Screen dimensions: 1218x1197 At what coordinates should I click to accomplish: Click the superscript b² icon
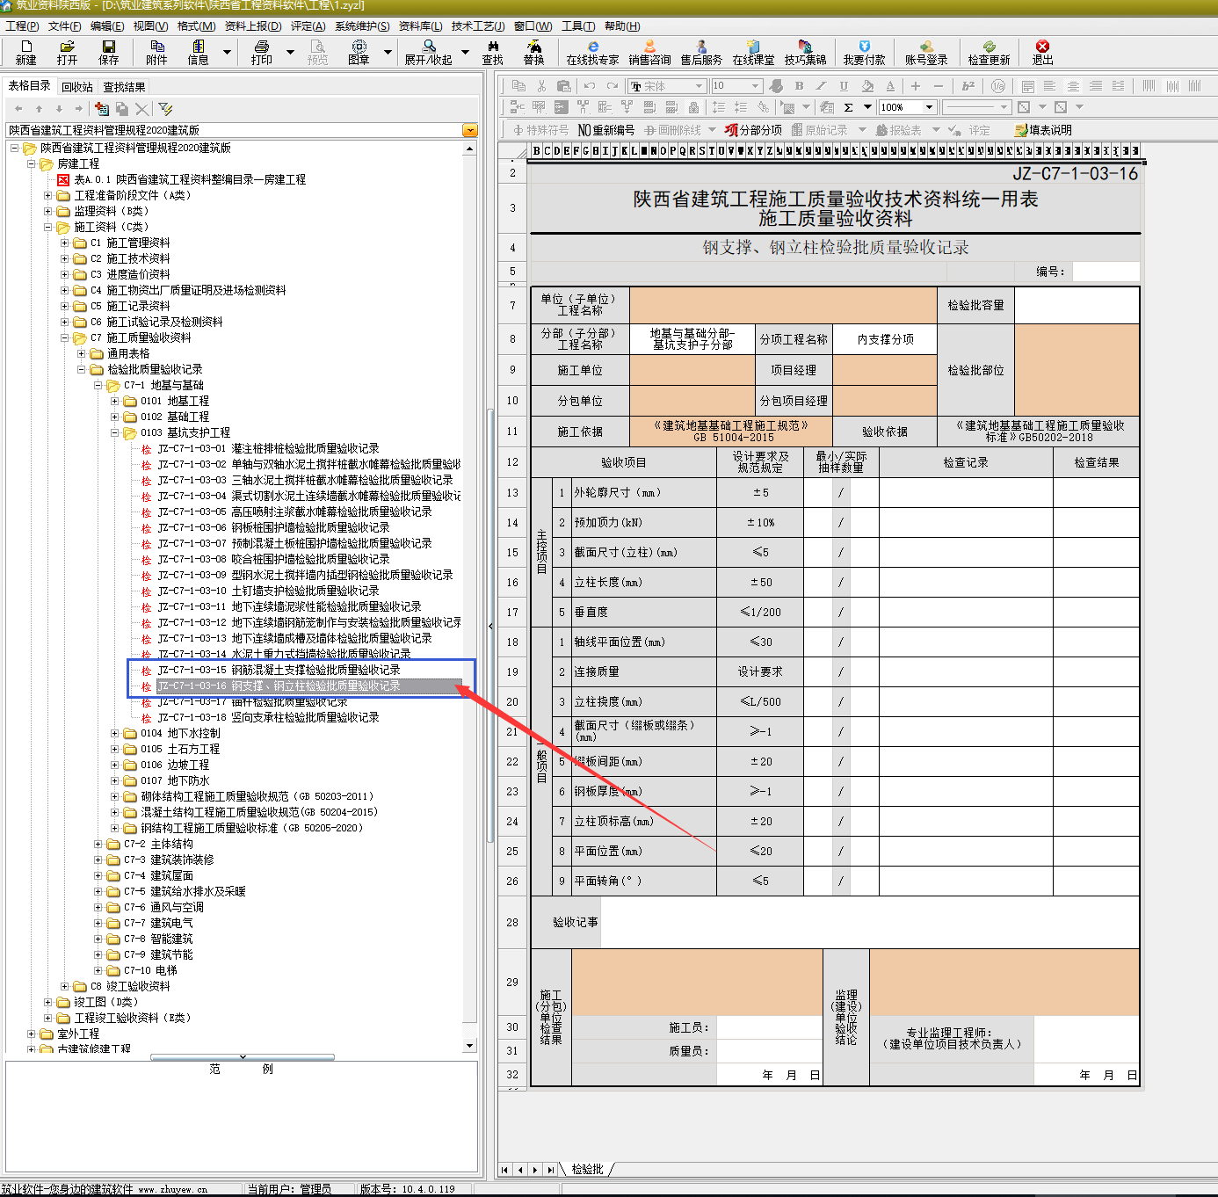pos(968,86)
